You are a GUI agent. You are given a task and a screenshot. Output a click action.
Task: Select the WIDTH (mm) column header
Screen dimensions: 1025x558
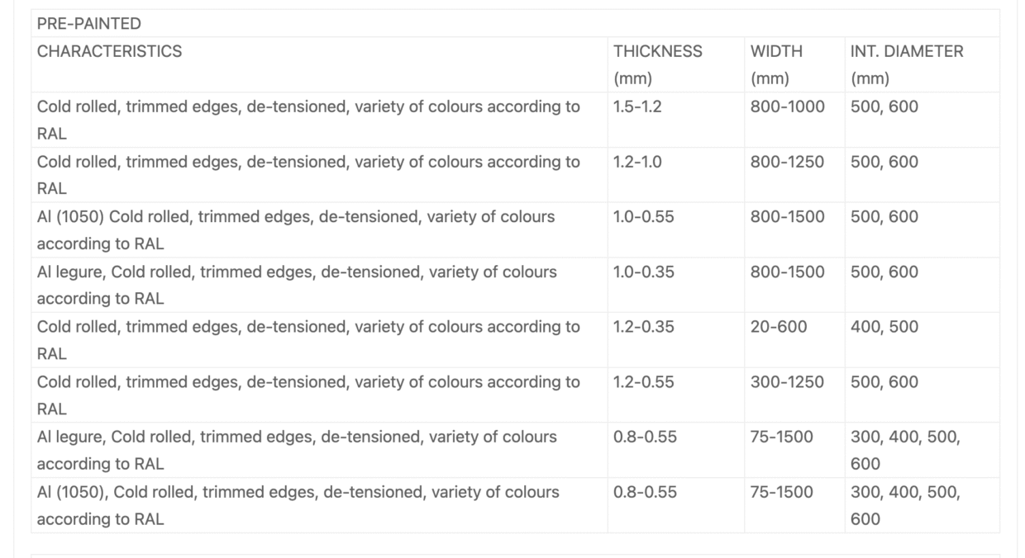[x=776, y=64]
